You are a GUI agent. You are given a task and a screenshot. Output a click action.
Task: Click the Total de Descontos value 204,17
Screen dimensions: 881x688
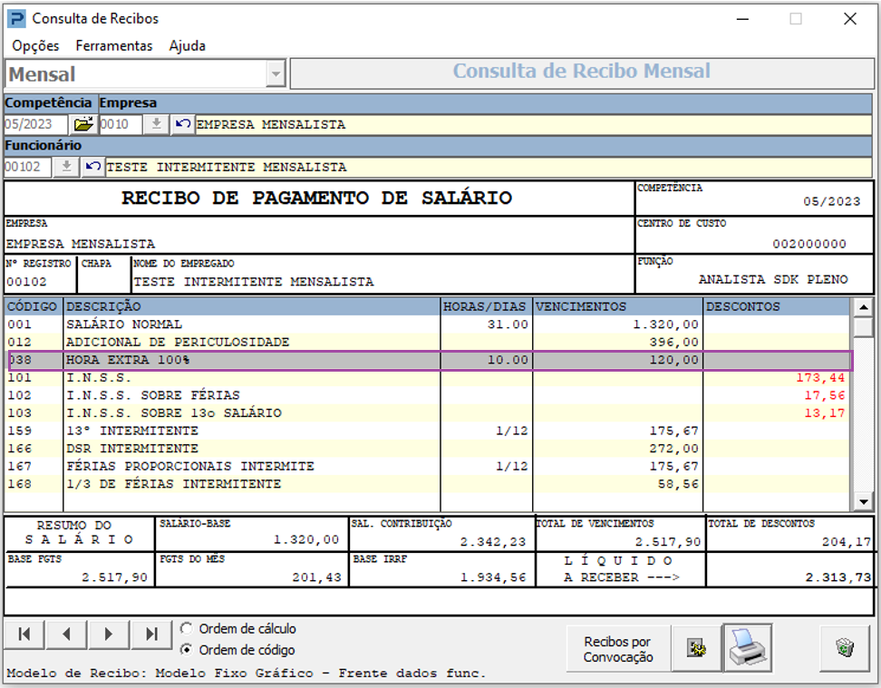pos(847,542)
